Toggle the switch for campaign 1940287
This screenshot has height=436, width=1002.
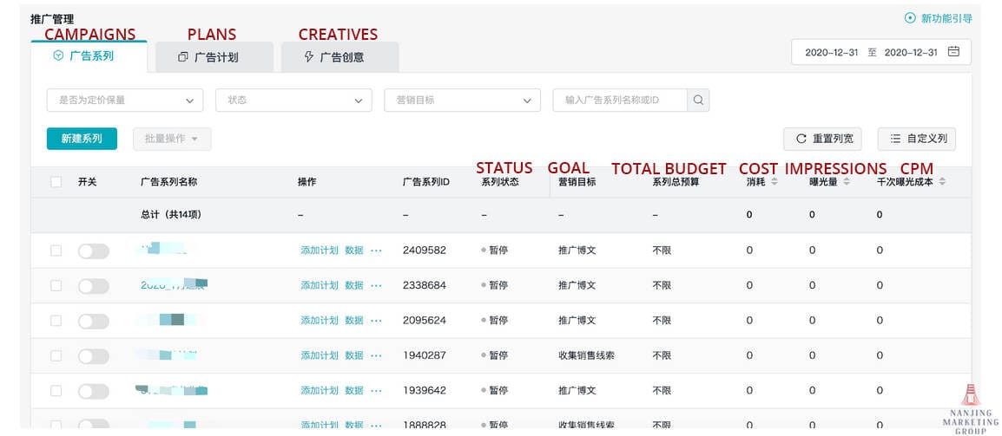pos(93,356)
